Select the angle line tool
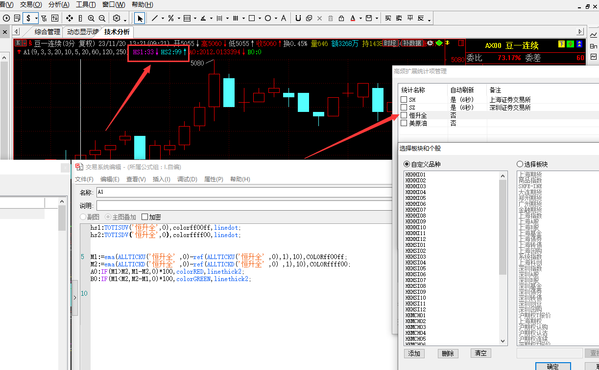 coord(203,18)
